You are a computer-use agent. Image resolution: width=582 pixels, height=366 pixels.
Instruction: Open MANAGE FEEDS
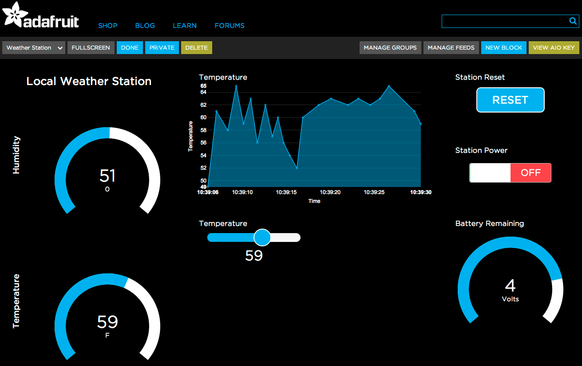coord(451,48)
